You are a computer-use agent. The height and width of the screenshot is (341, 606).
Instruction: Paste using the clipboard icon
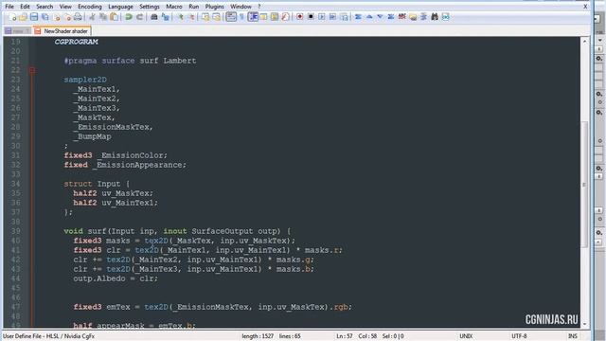(115, 17)
